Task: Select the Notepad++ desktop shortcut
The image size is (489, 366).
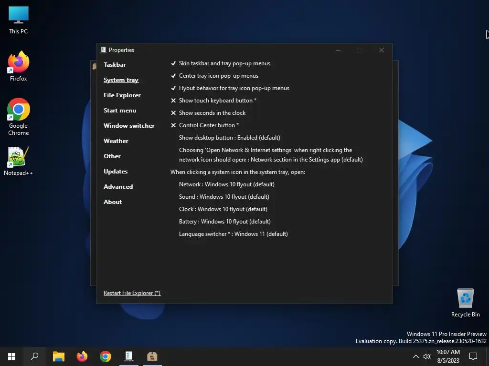Action: click(19, 161)
